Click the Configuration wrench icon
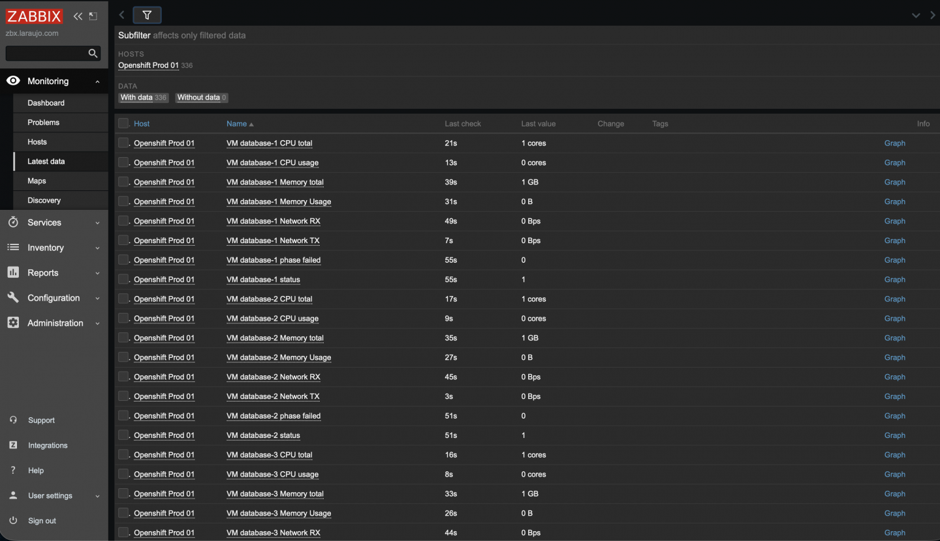This screenshot has height=541, width=940. pos(13,298)
